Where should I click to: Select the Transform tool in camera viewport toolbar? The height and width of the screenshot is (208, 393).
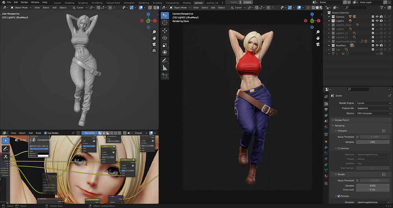tap(165, 52)
